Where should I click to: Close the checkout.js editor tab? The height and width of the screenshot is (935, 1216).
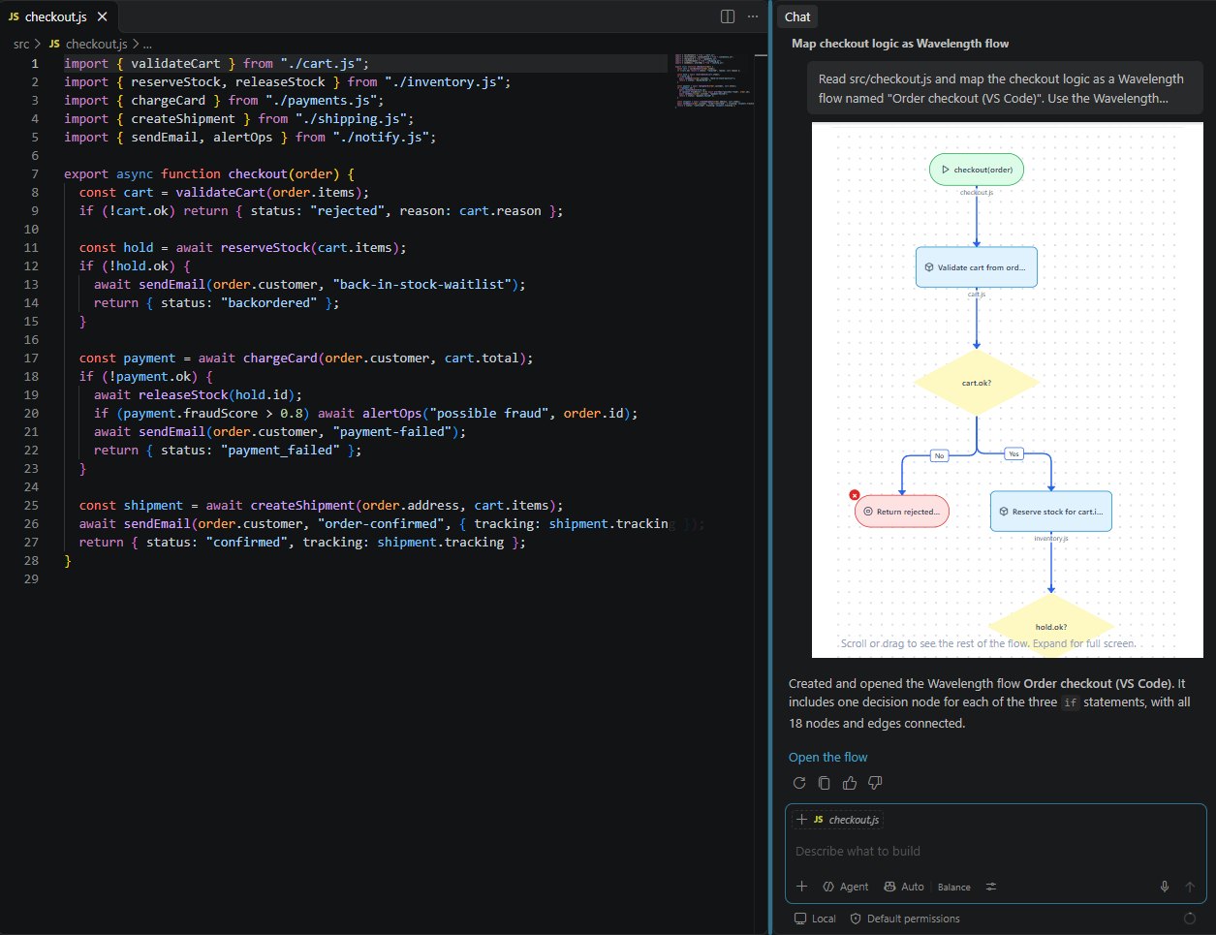click(x=103, y=16)
